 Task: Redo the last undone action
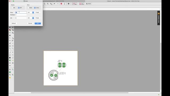point(58,4)
